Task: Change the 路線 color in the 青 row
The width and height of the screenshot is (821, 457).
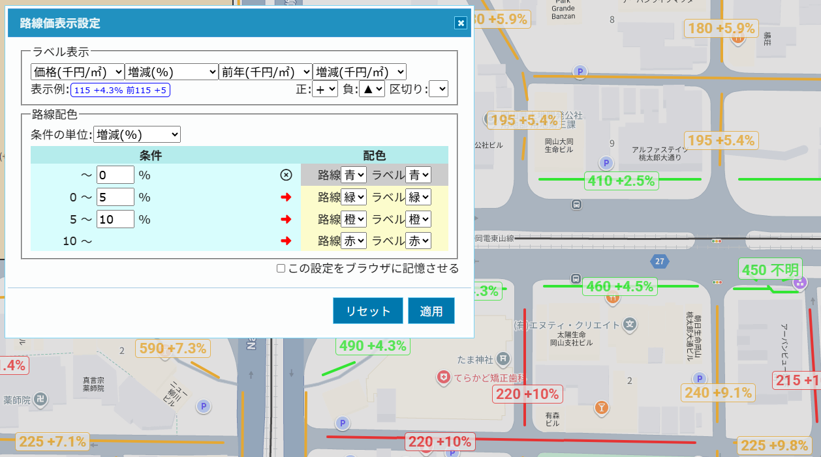Action: [354, 175]
